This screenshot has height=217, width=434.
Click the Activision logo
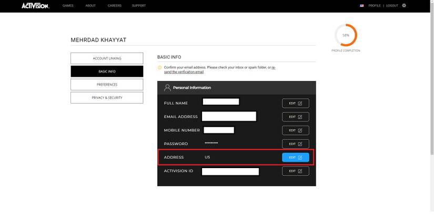coord(35,6)
